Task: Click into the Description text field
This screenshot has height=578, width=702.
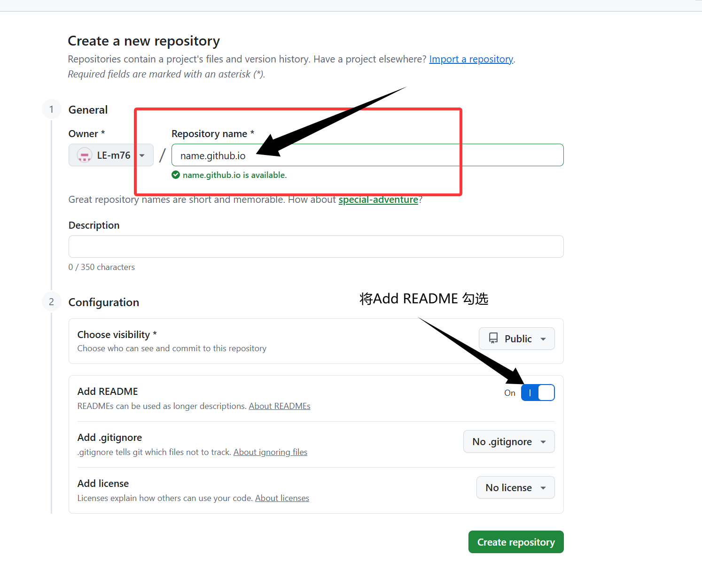Action: pyautogui.click(x=316, y=247)
